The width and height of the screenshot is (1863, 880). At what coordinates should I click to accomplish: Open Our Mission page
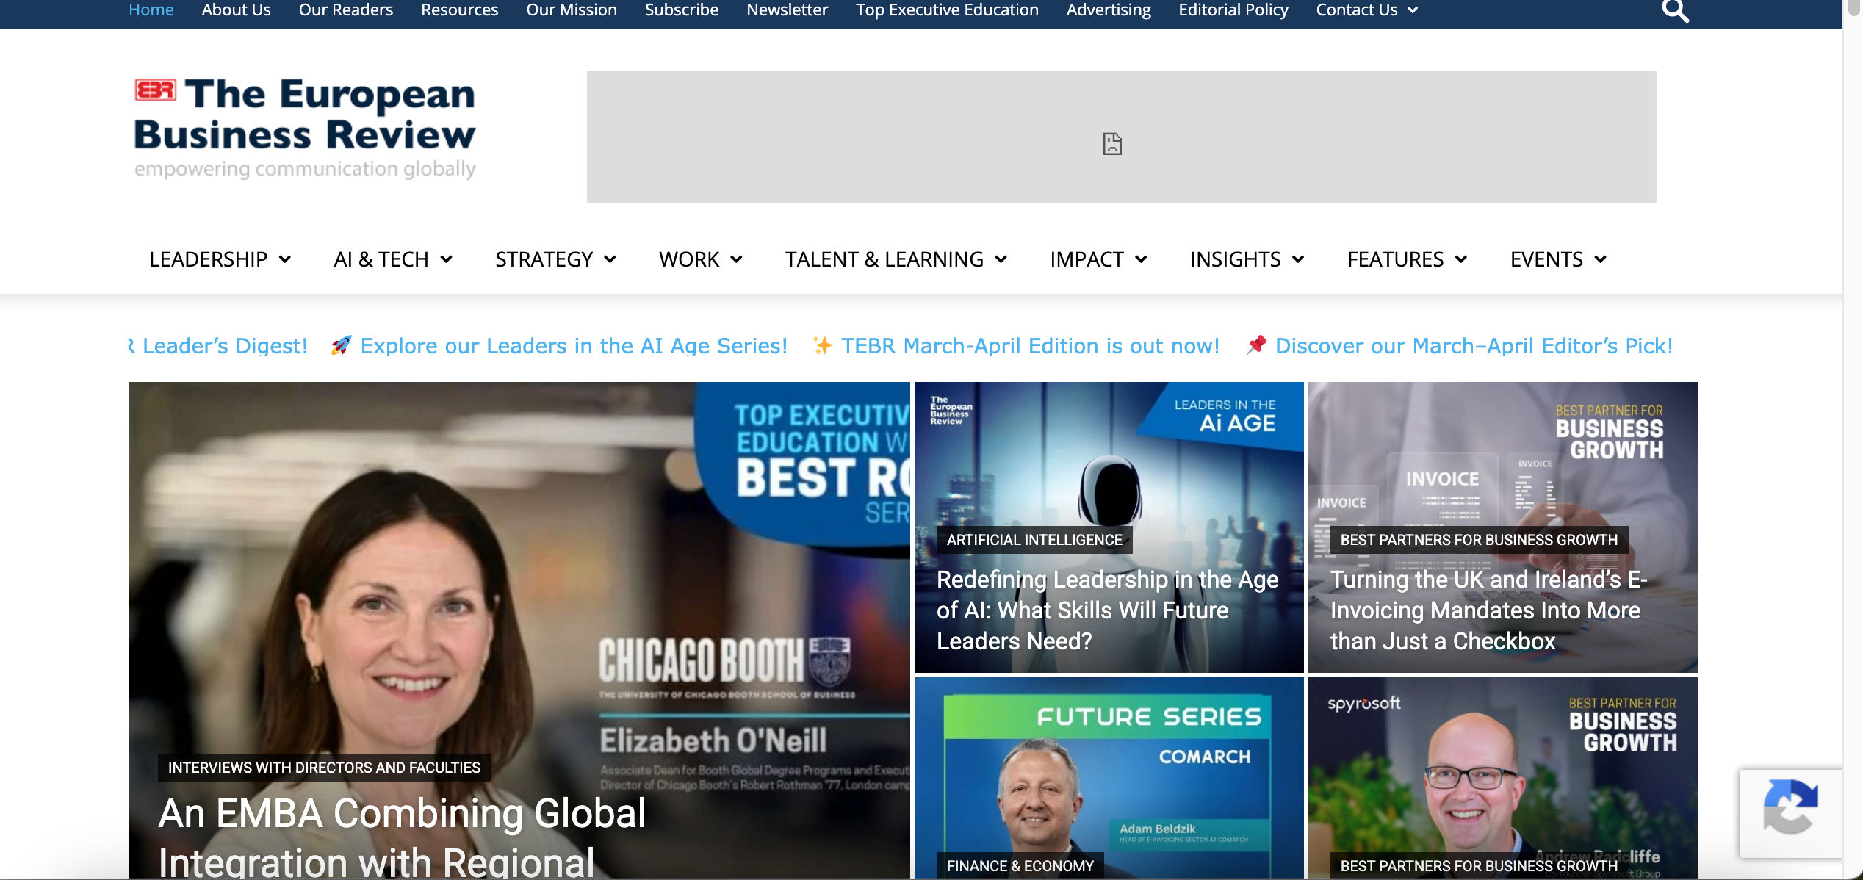pos(572,10)
